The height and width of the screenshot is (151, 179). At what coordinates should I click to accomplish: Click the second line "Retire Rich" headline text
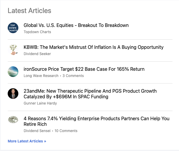[x=35, y=124]
